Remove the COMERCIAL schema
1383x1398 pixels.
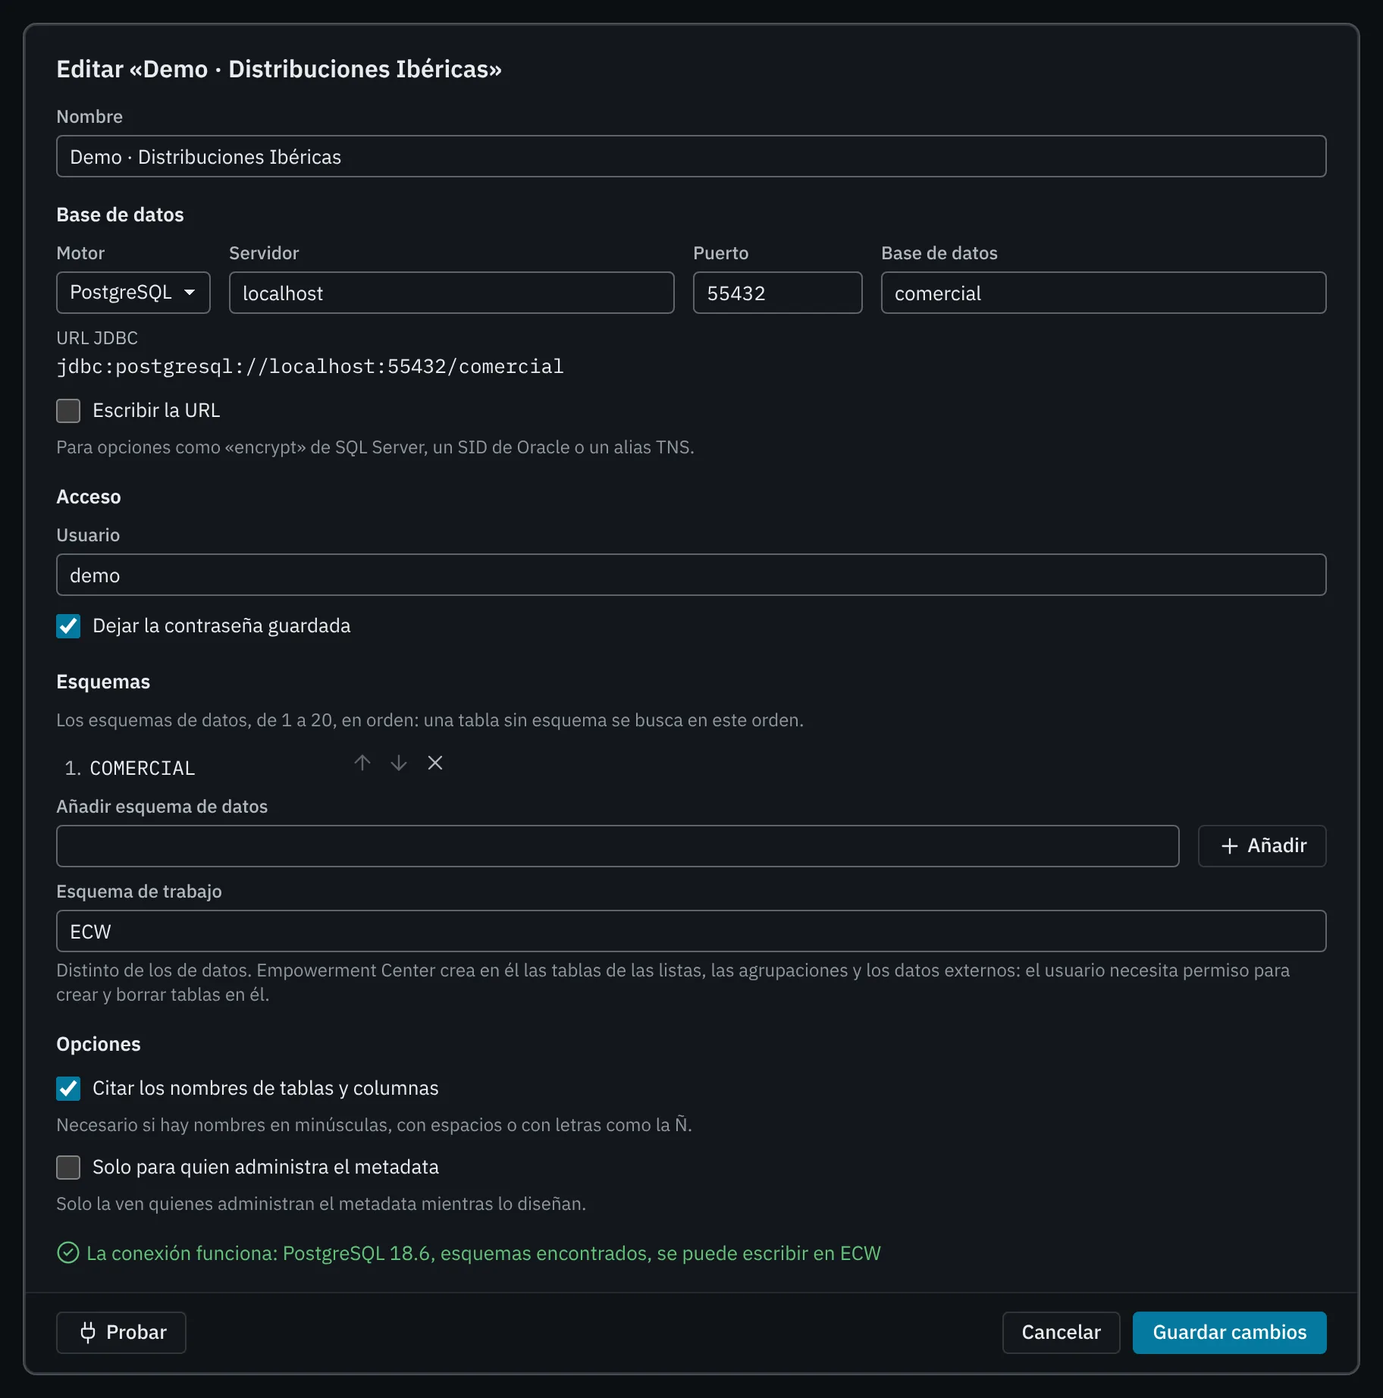pyautogui.click(x=435, y=763)
